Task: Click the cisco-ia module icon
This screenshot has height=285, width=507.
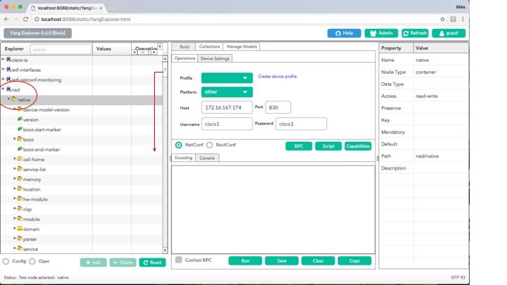Action: click(8, 59)
